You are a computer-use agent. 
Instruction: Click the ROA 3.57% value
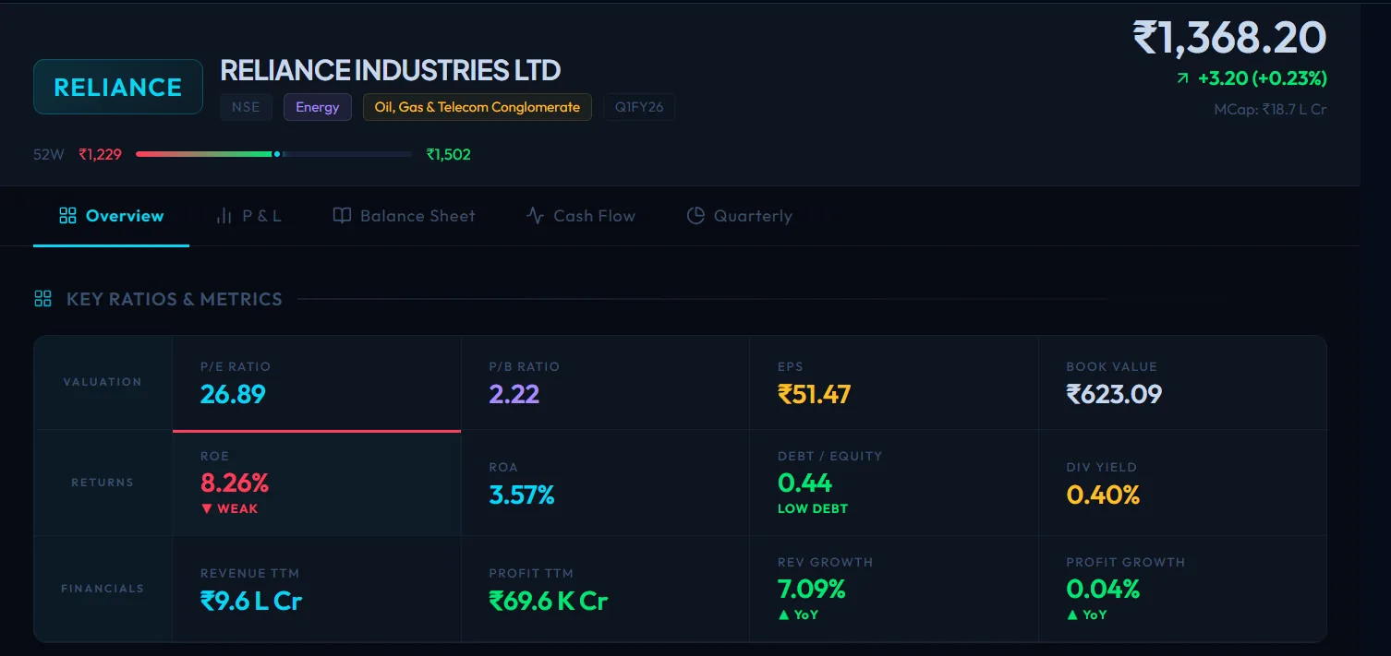(522, 495)
